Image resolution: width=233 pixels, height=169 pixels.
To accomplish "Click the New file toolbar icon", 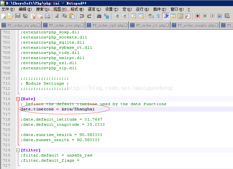I will click(x=4, y=16).
